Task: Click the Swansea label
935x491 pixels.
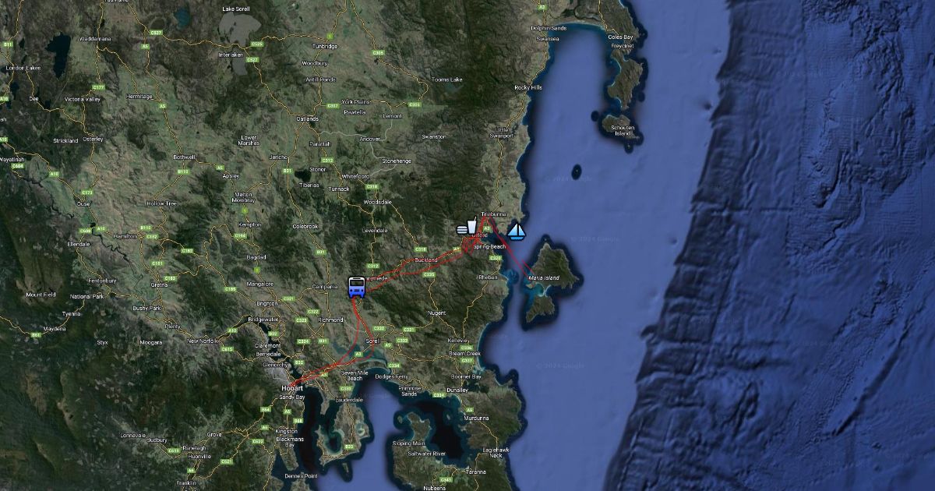Action: 548,38
